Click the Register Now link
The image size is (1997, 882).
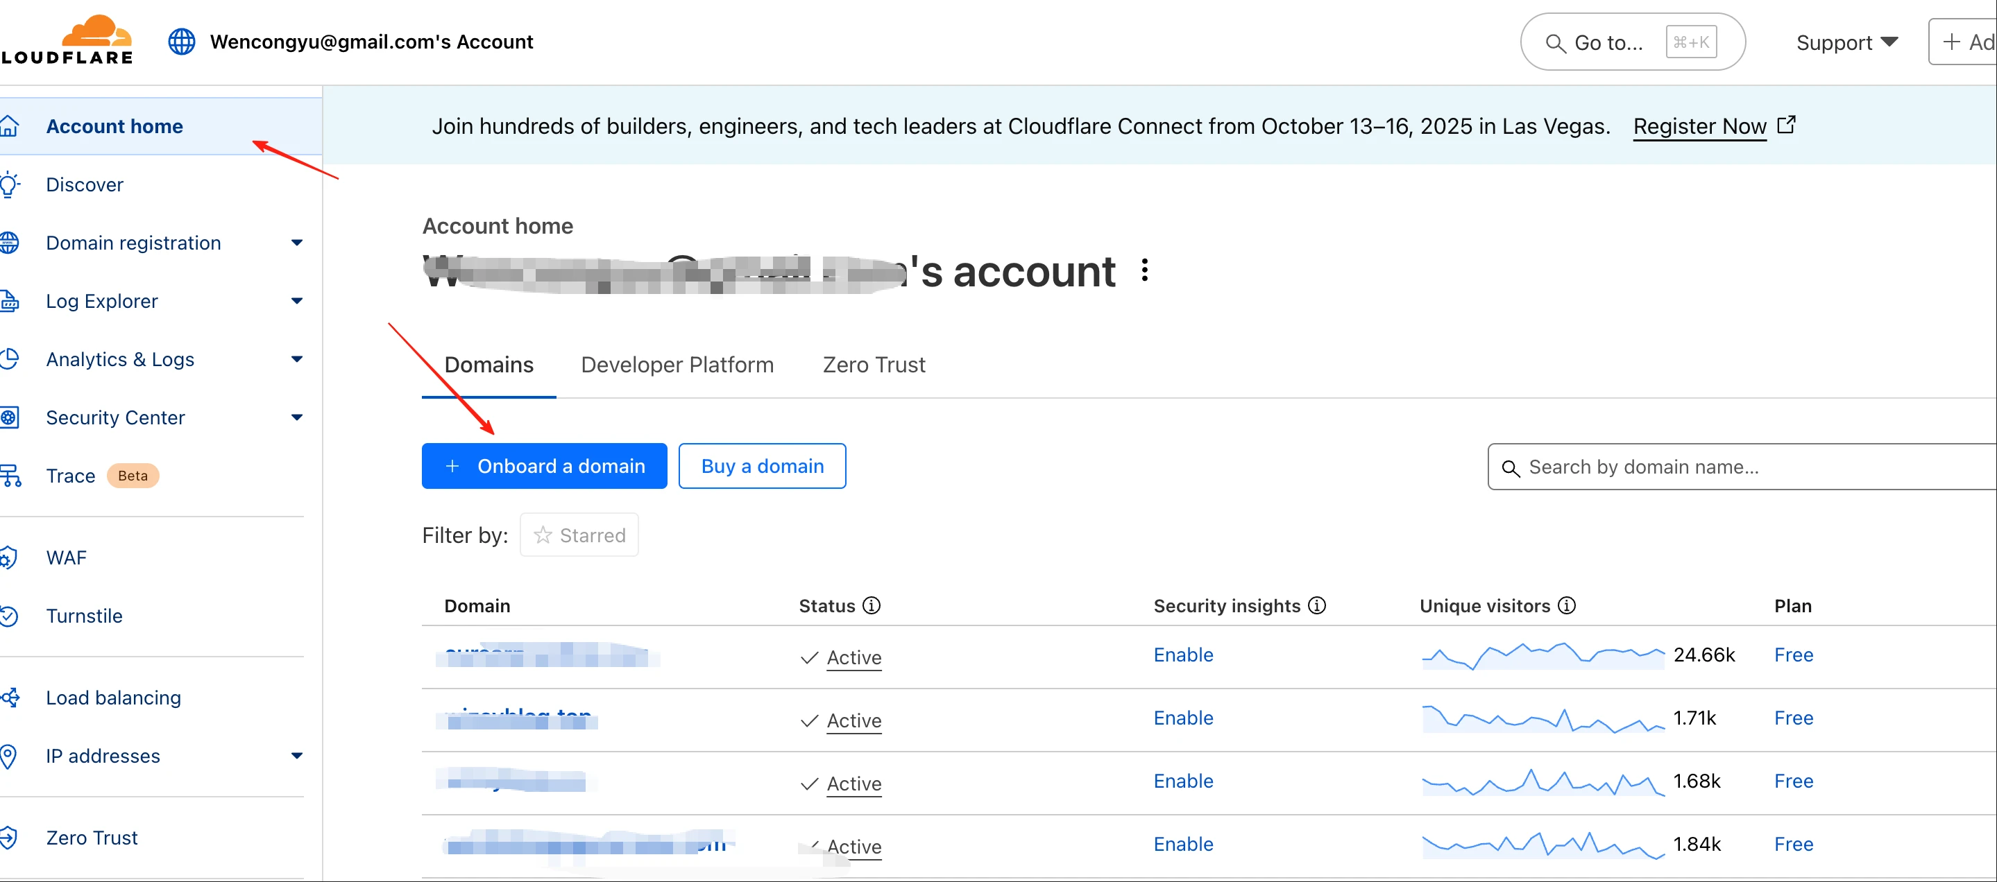pyautogui.click(x=1699, y=126)
